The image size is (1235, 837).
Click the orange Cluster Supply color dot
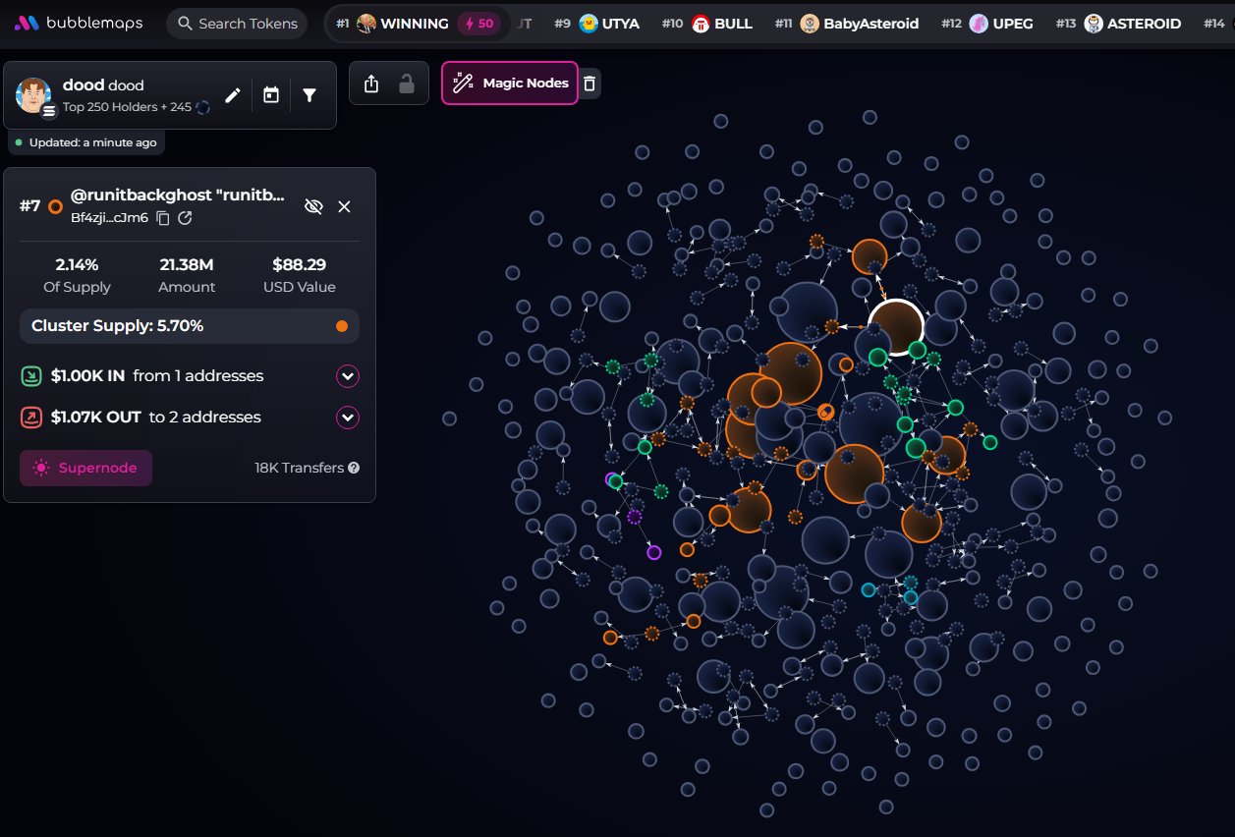(341, 326)
